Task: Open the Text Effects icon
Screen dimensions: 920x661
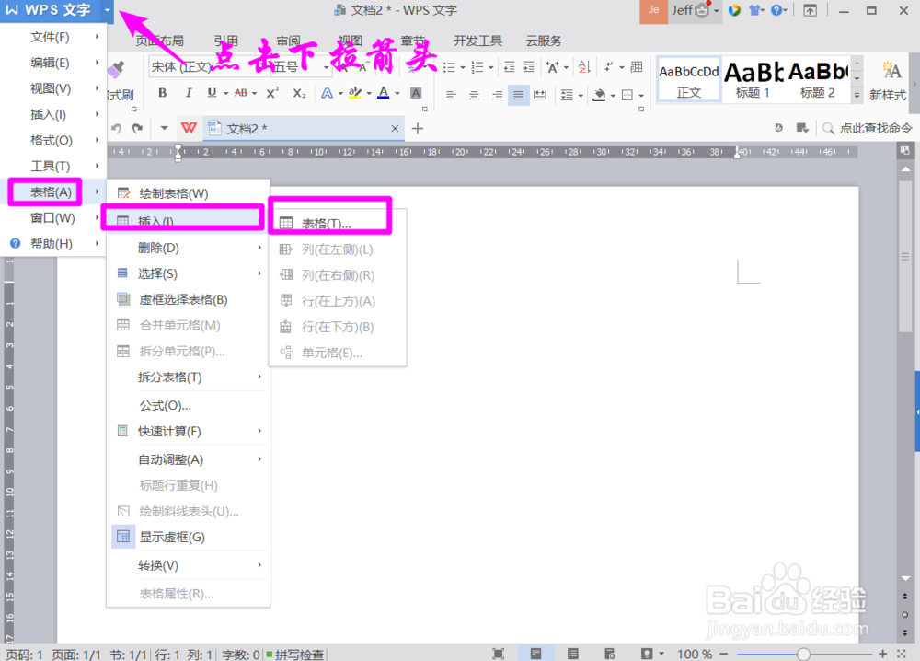Action: tap(326, 91)
